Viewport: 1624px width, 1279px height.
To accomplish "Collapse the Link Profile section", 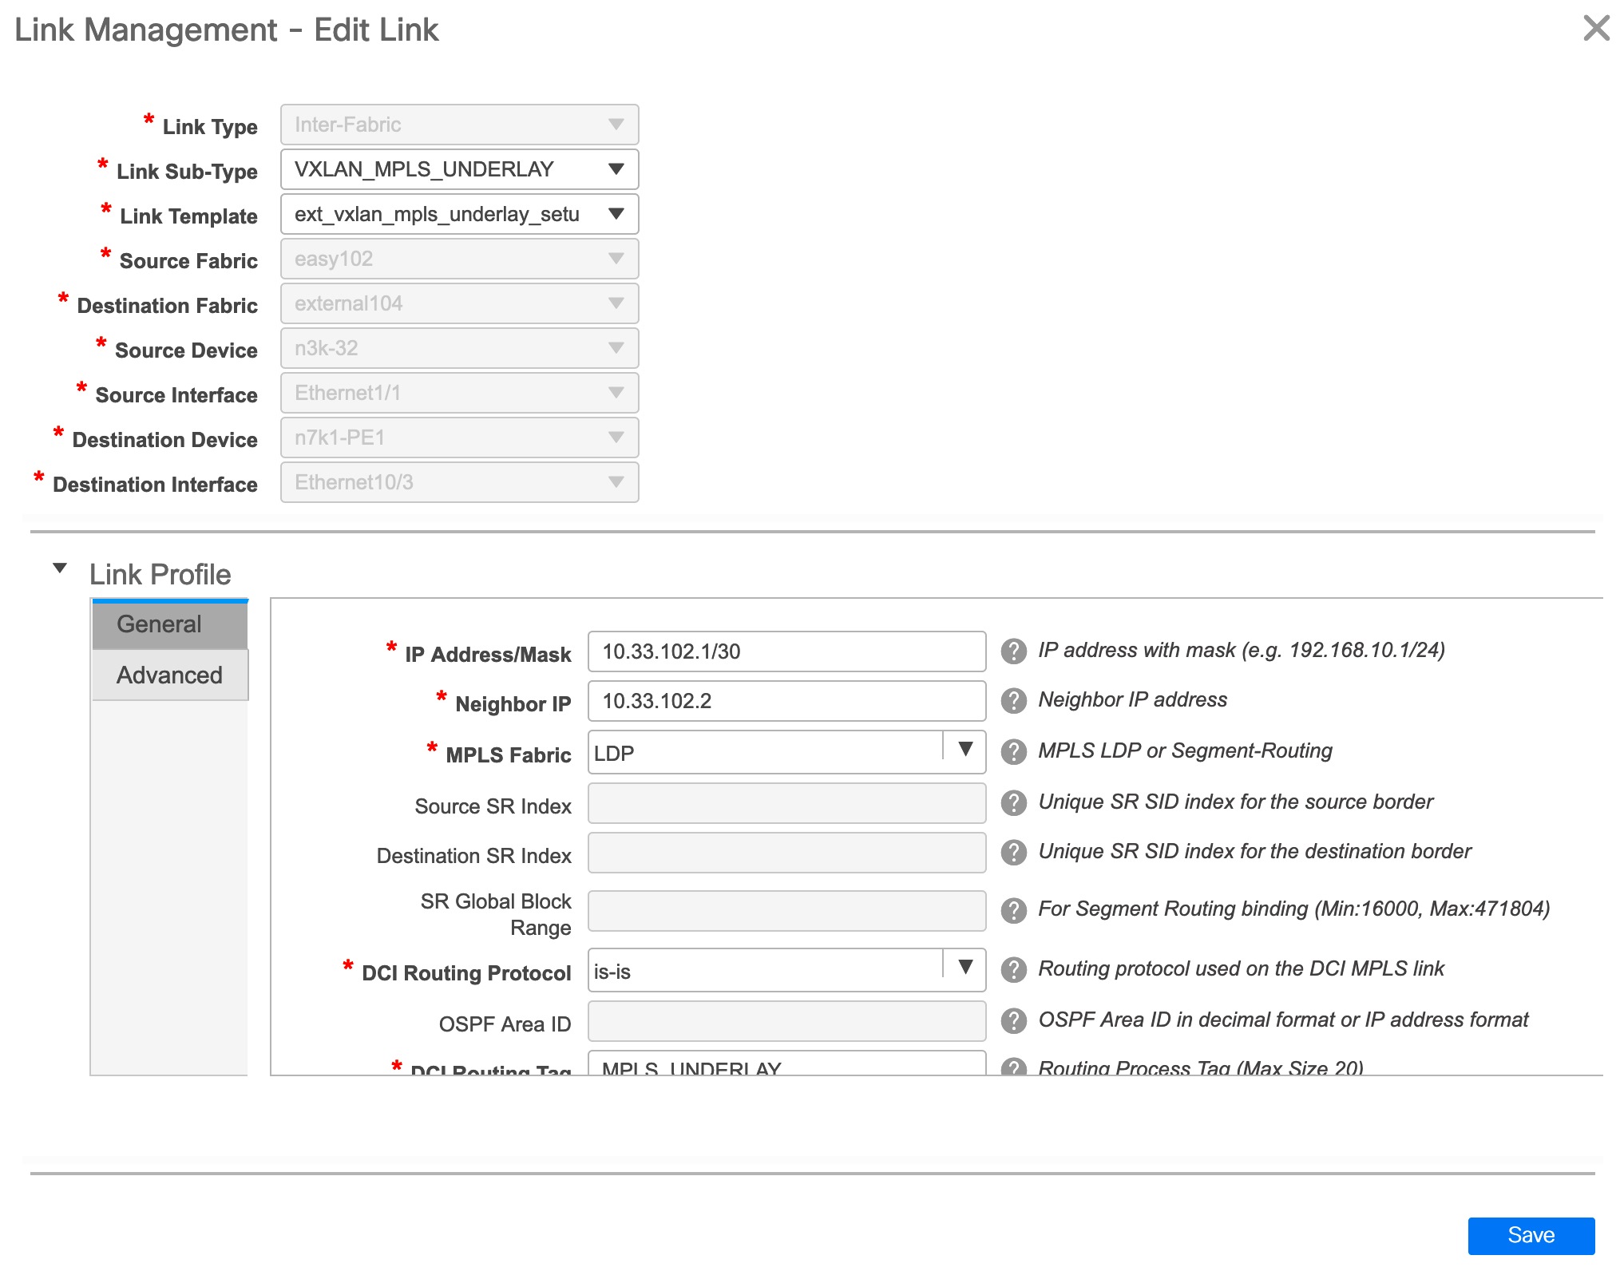I will 61,568.
